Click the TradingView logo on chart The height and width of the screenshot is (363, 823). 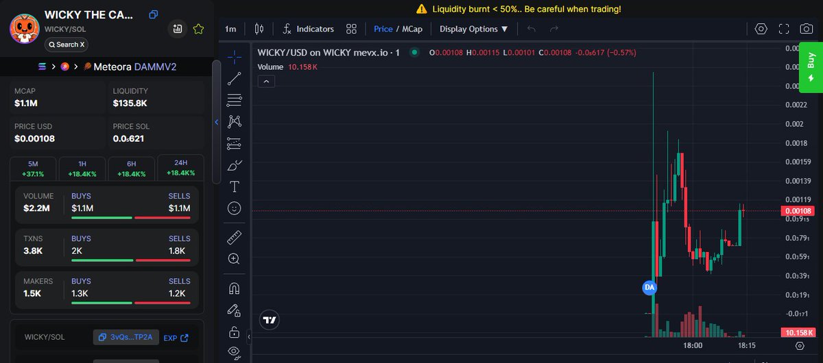pos(270,320)
